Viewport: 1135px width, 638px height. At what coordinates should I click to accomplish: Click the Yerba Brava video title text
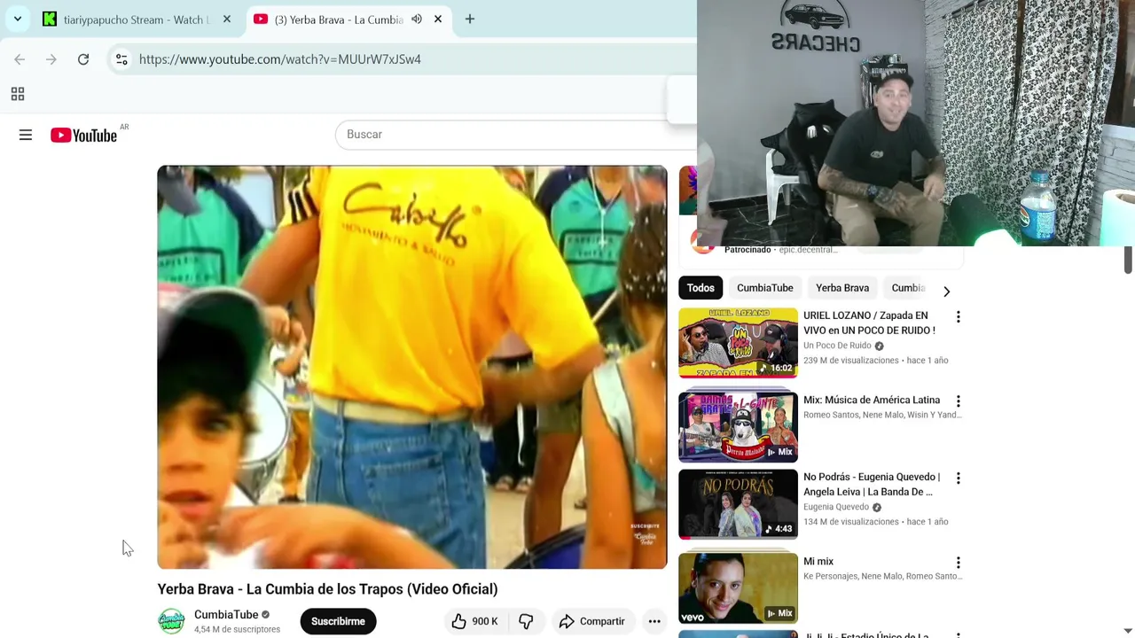[x=327, y=589]
